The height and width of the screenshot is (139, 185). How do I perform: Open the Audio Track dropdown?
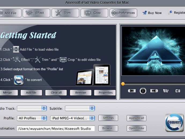(x=32, y=108)
